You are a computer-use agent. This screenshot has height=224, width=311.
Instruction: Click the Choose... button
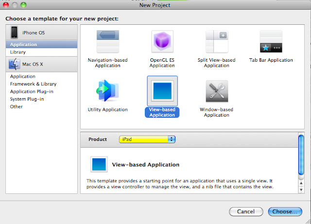[285, 211]
